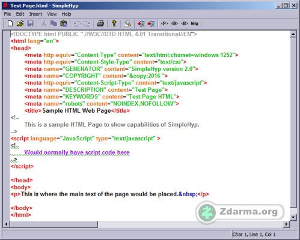Click the opening <body> tag
Image resolution: width=300 pixels, height=240 pixels.
[x=20, y=187]
